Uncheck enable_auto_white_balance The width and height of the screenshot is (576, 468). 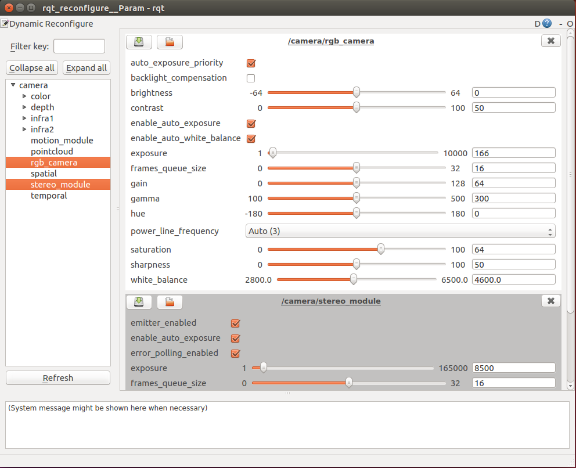pos(251,139)
